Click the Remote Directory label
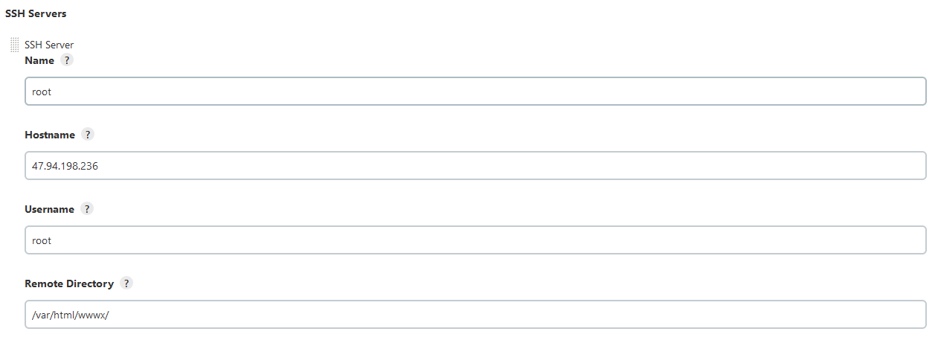This screenshot has width=935, height=343. pyautogui.click(x=69, y=283)
